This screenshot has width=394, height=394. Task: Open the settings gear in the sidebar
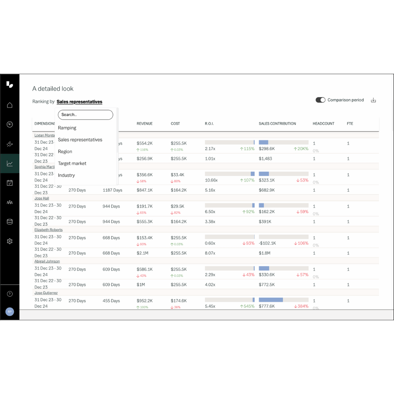10,241
